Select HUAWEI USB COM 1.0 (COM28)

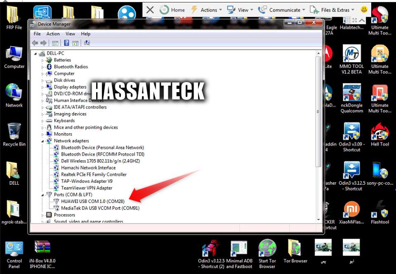pos(93,202)
